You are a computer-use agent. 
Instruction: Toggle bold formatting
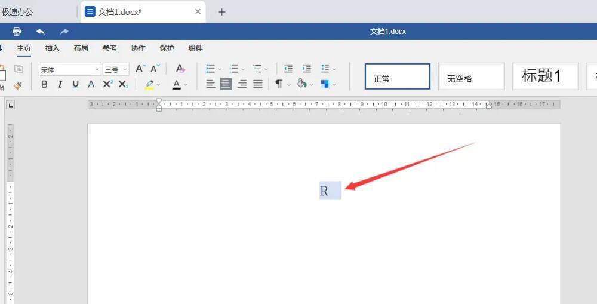coord(44,85)
